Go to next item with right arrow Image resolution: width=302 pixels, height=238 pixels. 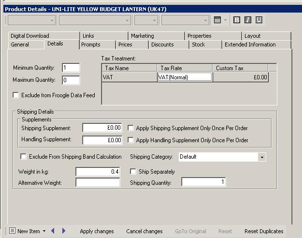(x=64, y=231)
